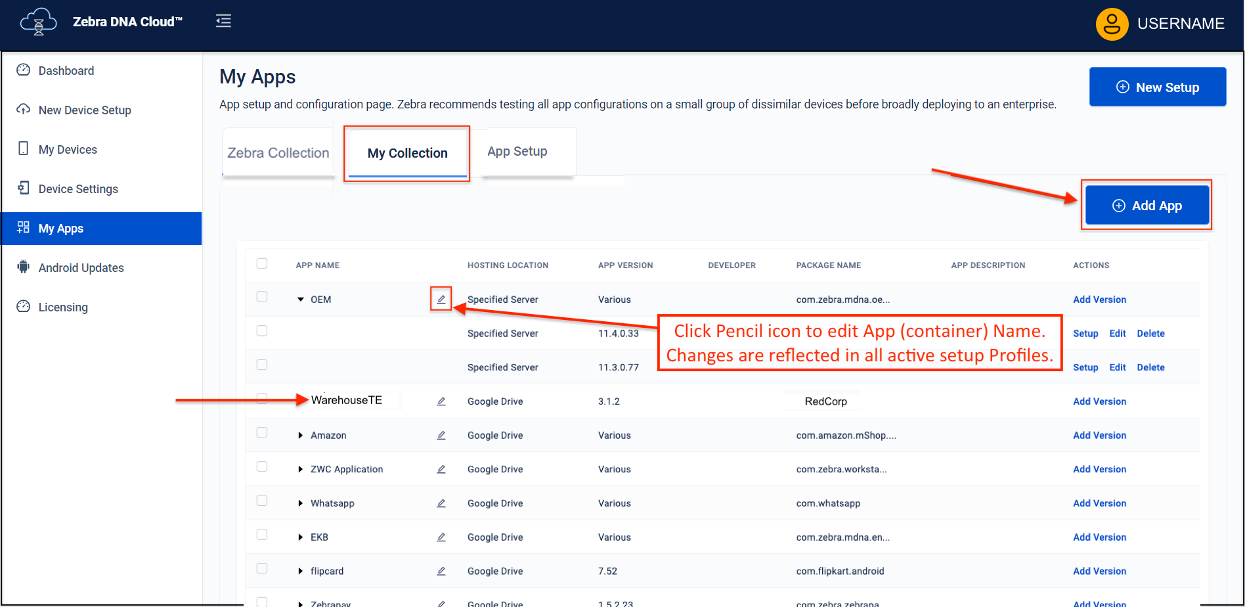Click Delete for OEM version 11.4.0.33
The width and height of the screenshot is (1245, 607).
[x=1150, y=334]
